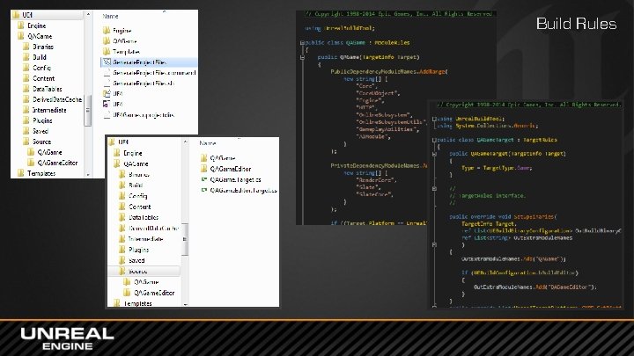This screenshot has height=356, width=634.
Task: Click the scroll-down arrow of the first explorer tree
Action: (88, 174)
